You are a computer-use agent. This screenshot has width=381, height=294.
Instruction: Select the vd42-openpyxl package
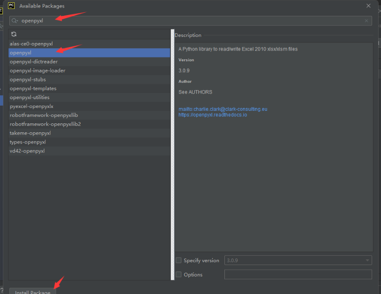[x=89, y=151]
